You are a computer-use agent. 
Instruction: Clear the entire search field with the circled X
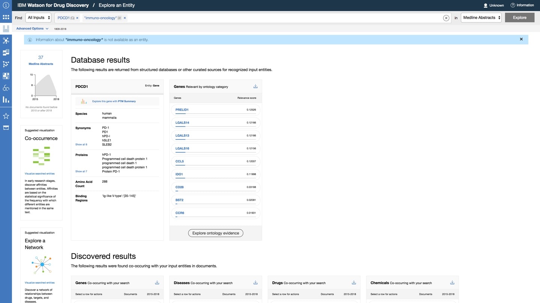point(446,18)
